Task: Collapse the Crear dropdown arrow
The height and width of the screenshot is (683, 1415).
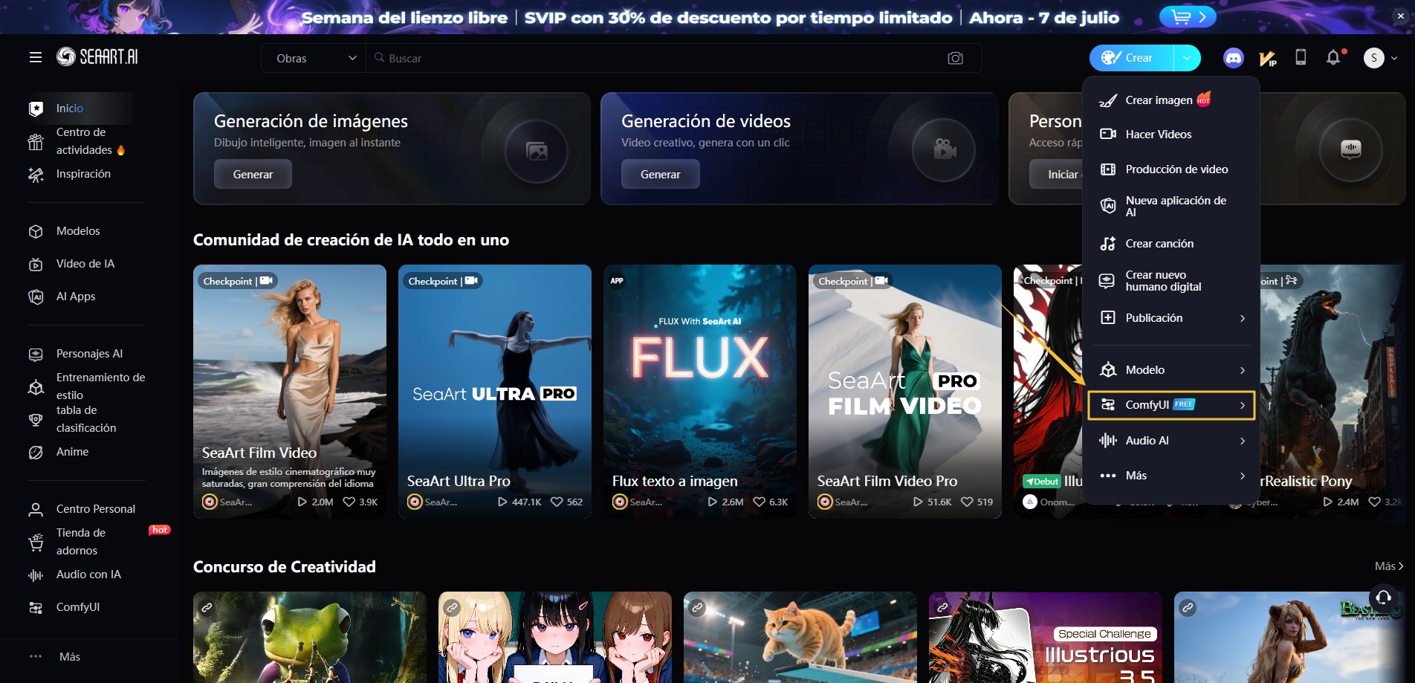Action: coord(1187,58)
